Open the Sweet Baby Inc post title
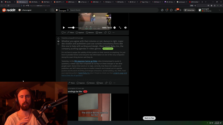Screen dimensions: 223x125 pyautogui.click(x=92, y=45)
